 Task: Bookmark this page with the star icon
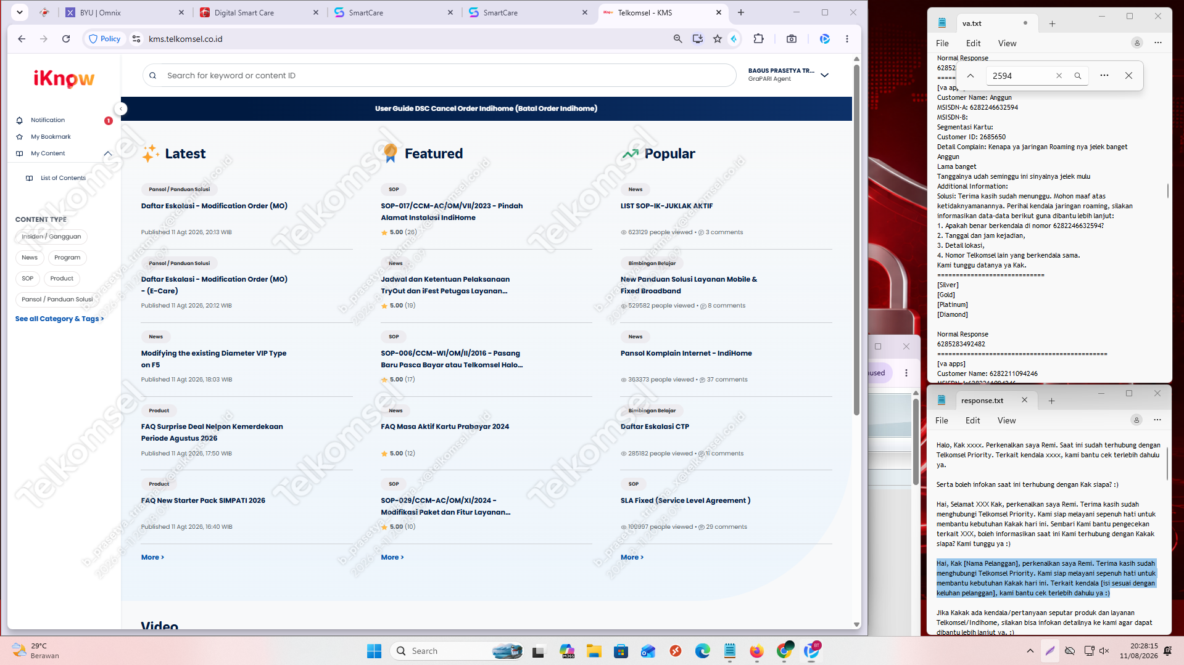717,39
